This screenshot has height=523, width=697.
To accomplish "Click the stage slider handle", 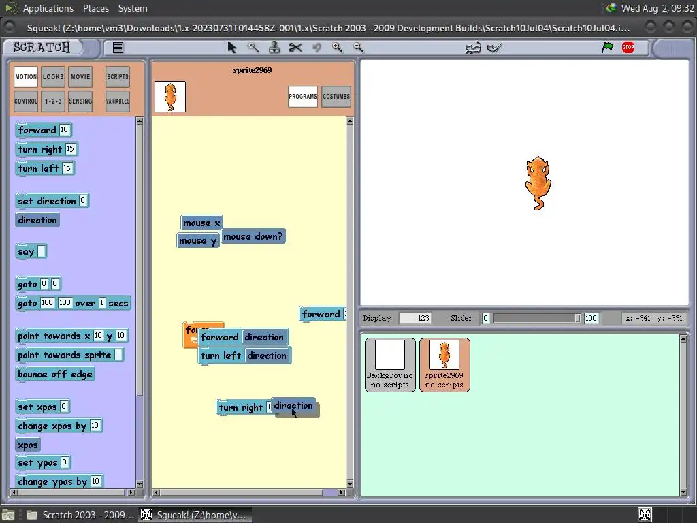I will [577, 318].
